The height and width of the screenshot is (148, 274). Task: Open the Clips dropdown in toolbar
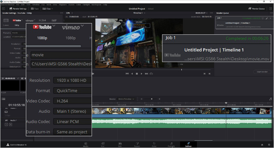pos(47,9)
